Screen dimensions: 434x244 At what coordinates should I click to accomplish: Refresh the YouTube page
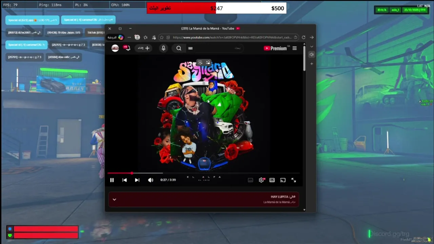pyautogui.click(x=303, y=37)
